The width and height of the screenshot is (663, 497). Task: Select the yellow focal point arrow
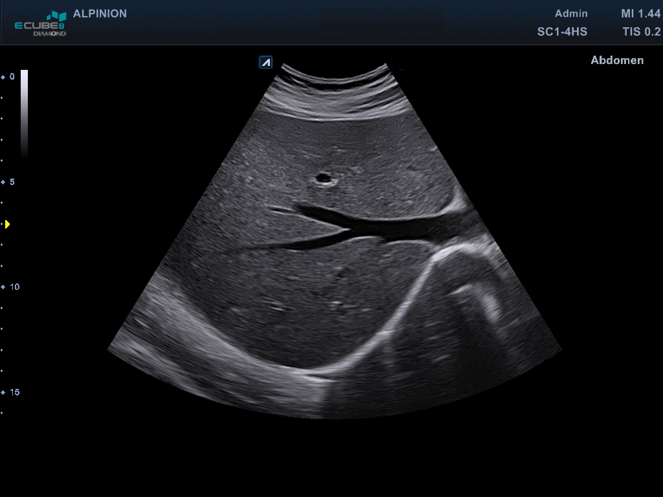coord(7,224)
